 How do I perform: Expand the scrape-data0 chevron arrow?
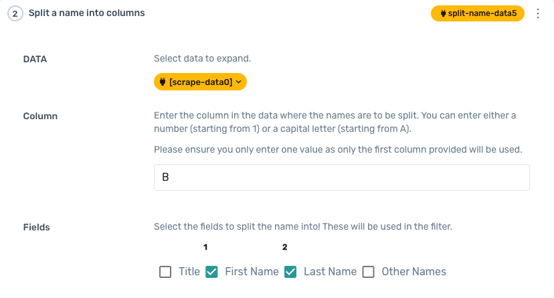pyautogui.click(x=239, y=82)
